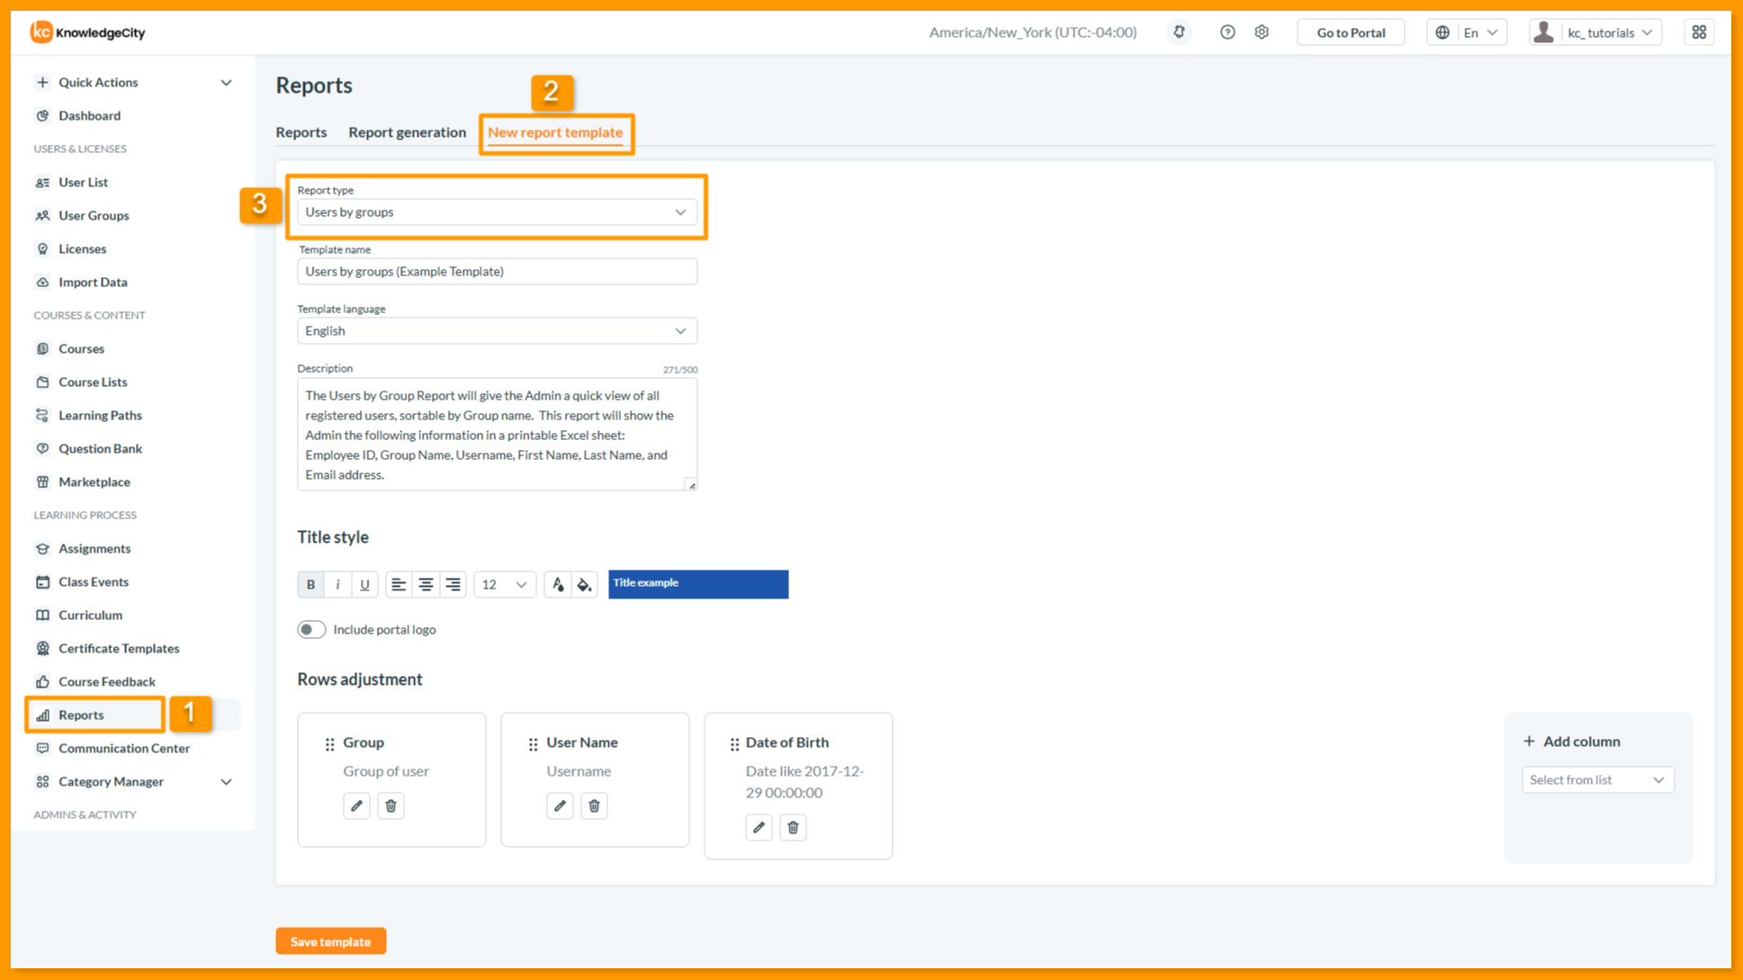Switch to Report generation tab
The height and width of the screenshot is (980, 1743).
pos(407,132)
